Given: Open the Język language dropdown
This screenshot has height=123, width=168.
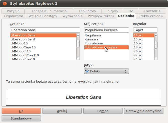Looking at the screenshot, I should (x=106, y=71).
